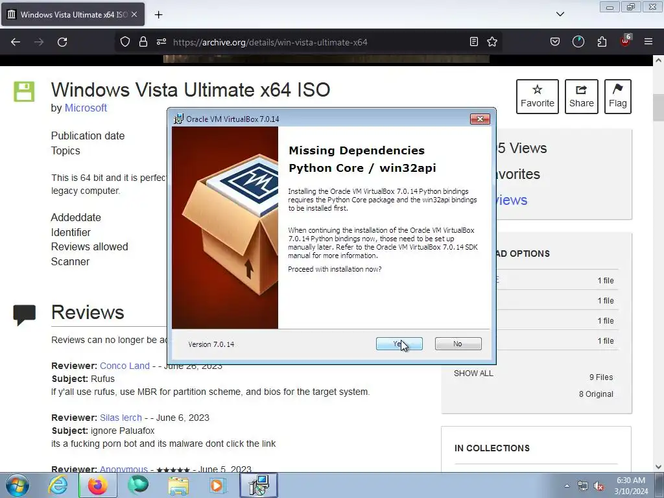Viewport: 664px width, 498px height.
Task: Open the clock showing 6:30 AM
Action: [x=631, y=486]
